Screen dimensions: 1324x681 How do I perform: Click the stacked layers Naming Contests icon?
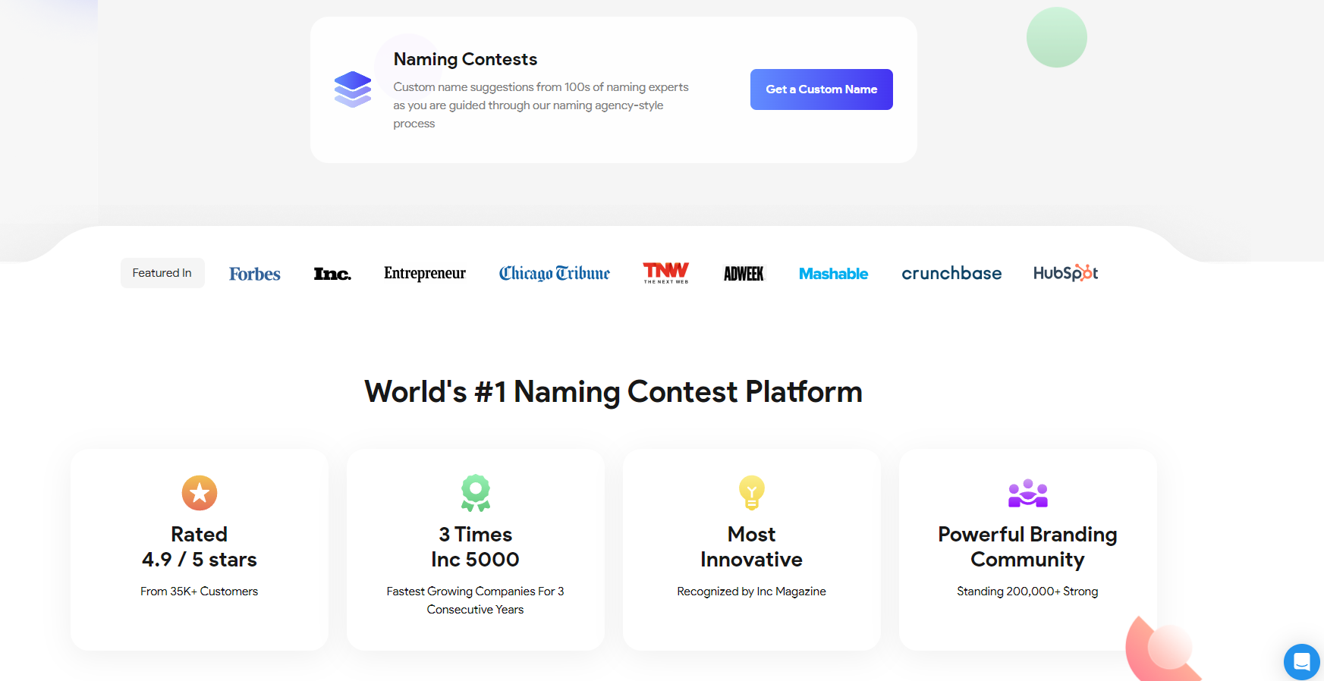[x=353, y=89]
